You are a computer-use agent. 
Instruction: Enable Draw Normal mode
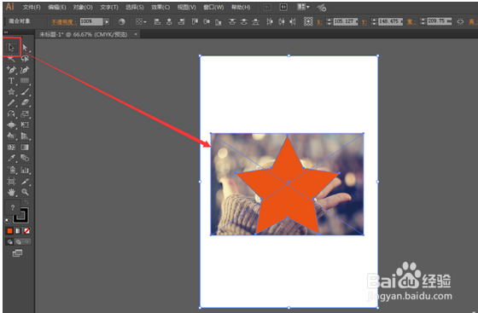coord(9,241)
